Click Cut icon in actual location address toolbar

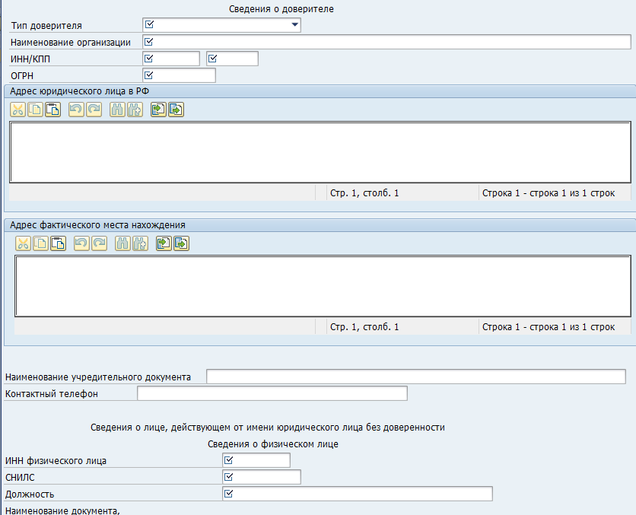click(x=23, y=243)
